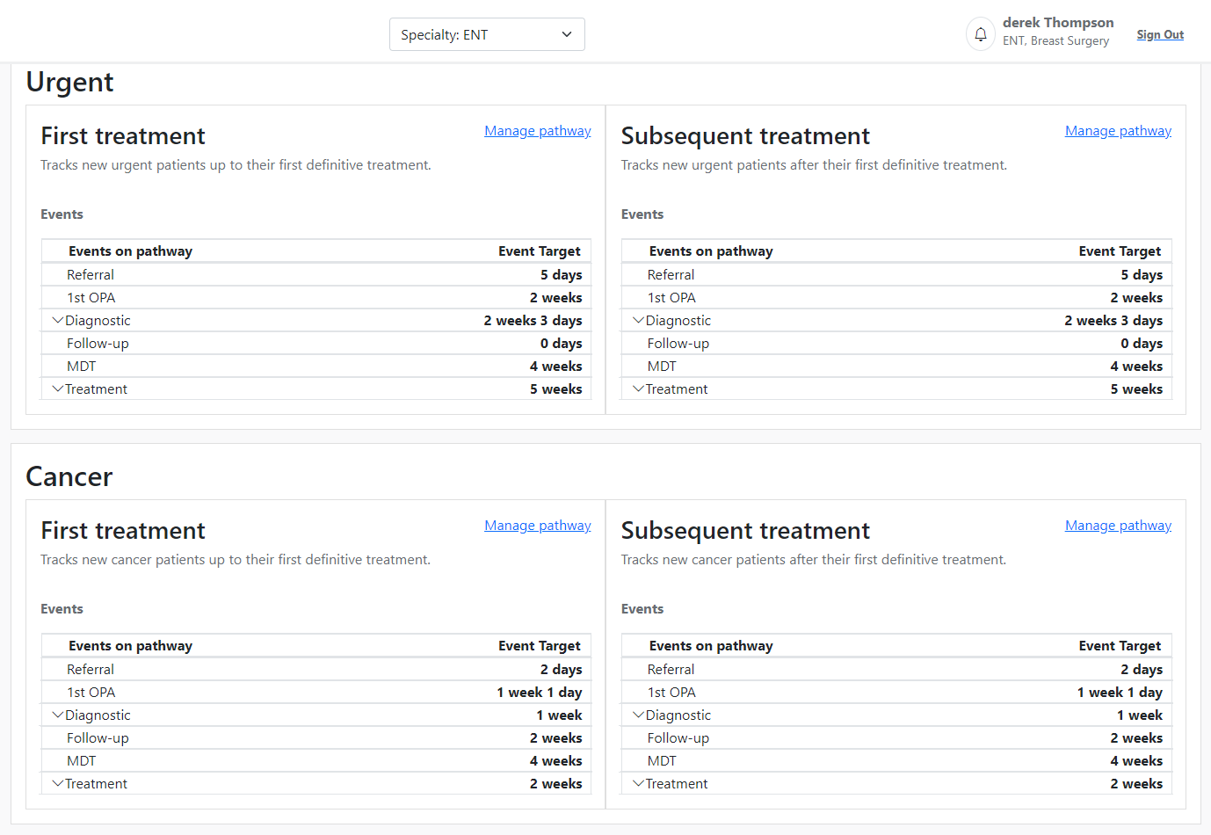The image size is (1211, 835).
Task: Expand Treatment row in Cancer First treatment
Action: [58, 784]
